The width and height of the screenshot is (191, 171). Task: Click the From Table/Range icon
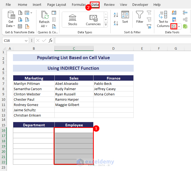pos(20,26)
